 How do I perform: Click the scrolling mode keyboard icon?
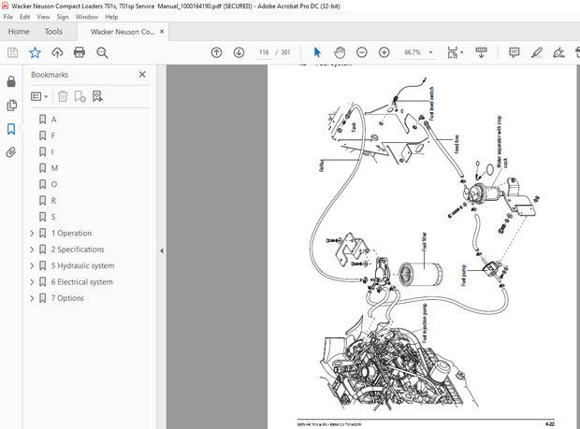(x=481, y=52)
